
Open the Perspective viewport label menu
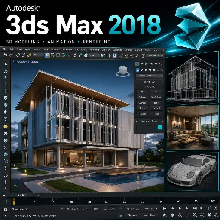pos(22,62)
